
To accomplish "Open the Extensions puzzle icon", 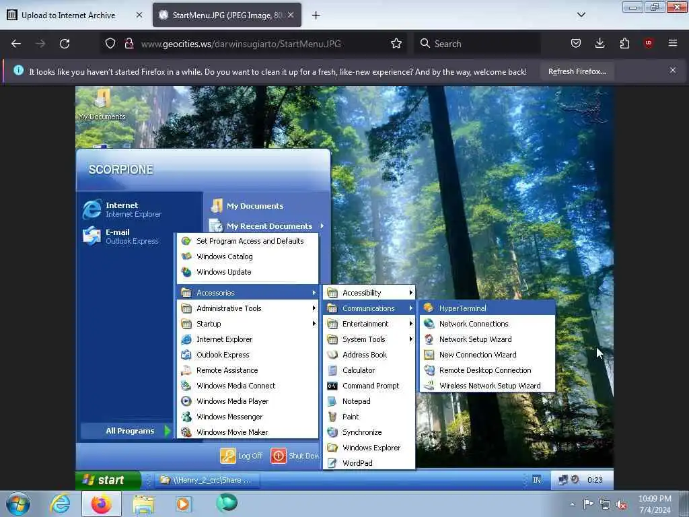I will click(624, 44).
